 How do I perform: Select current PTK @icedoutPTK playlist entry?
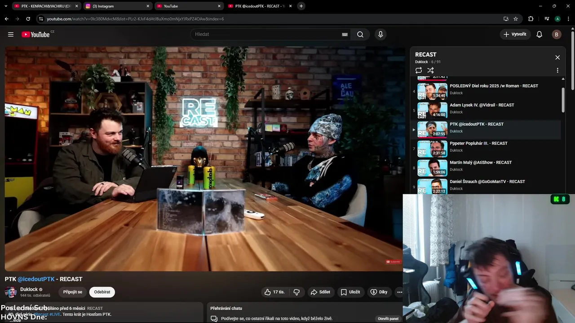click(486, 130)
